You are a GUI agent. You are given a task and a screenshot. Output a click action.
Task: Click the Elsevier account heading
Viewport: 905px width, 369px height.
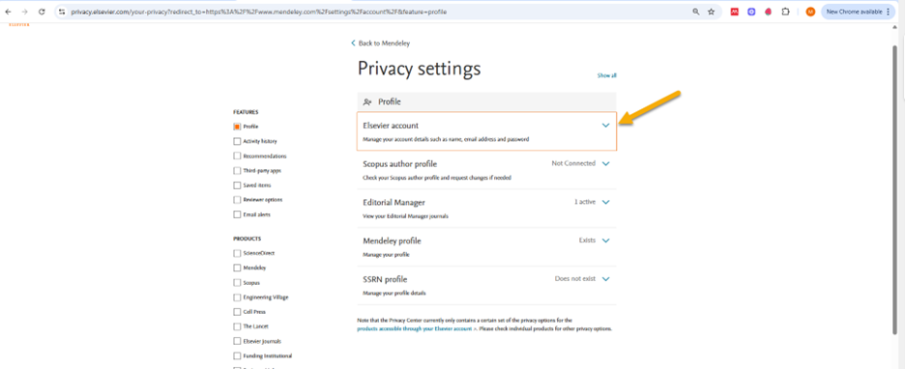(391, 126)
